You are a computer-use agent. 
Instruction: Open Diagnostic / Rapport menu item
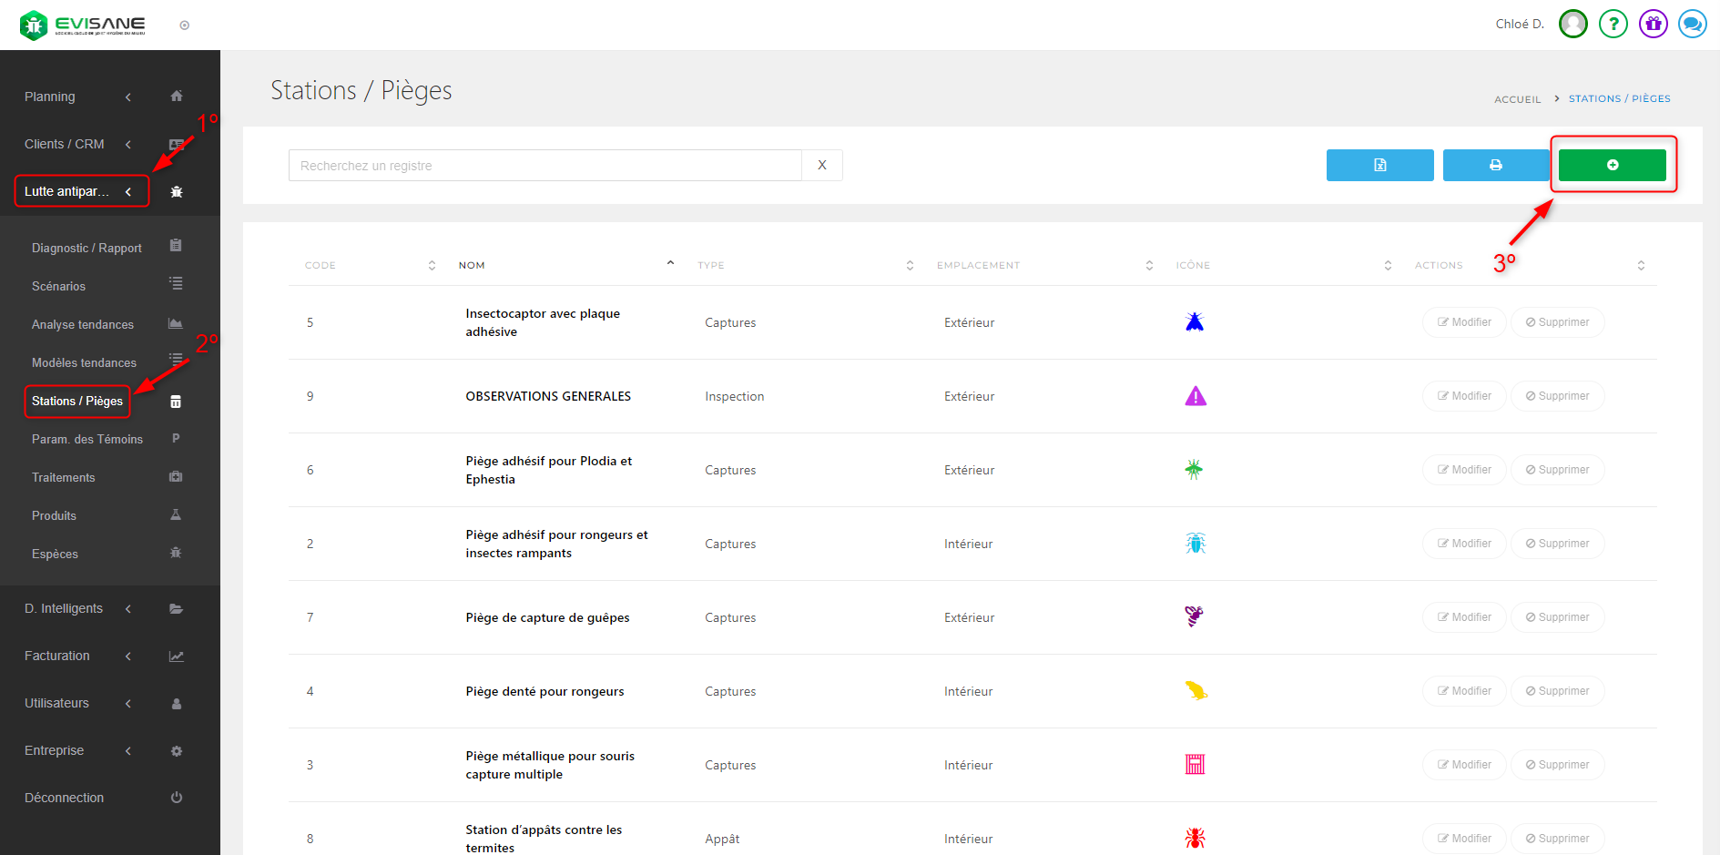pyautogui.click(x=87, y=248)
